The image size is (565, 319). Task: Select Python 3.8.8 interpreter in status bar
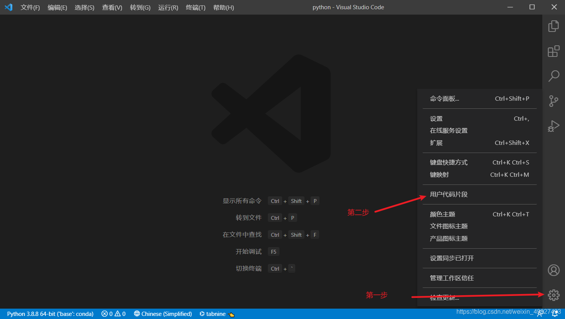coord(50,314)
